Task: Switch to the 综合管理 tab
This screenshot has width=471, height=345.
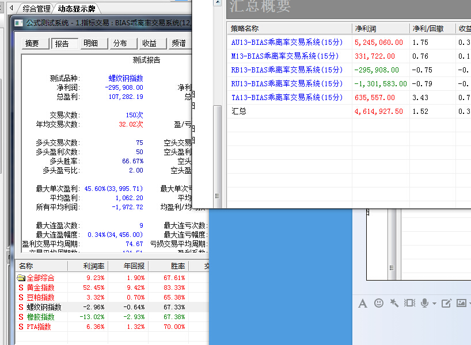Action: (x=36, y=9)
